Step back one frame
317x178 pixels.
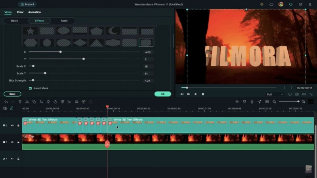coord(182,94)
